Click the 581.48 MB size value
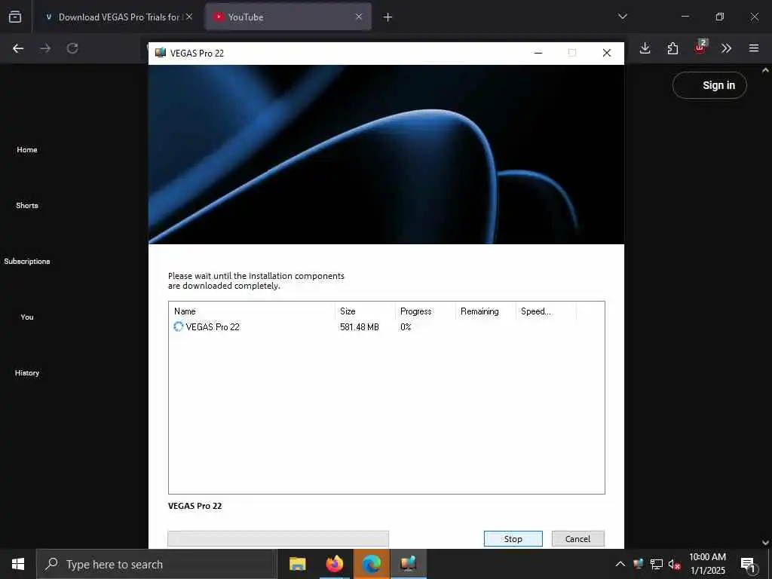The height and width of the screenshot is (579, 772). tap(360, 327)
